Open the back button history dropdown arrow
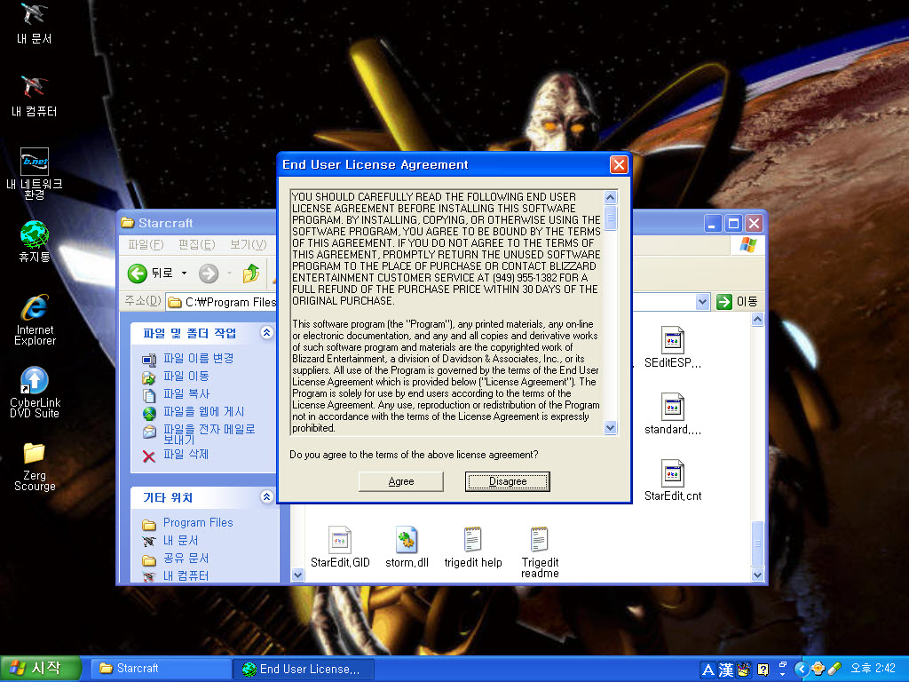The image size is (909, 682). coord(185,274)
